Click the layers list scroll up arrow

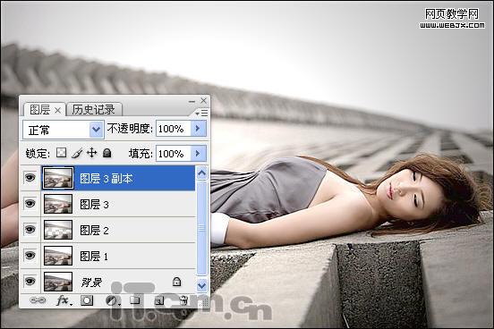click(201, 173)
